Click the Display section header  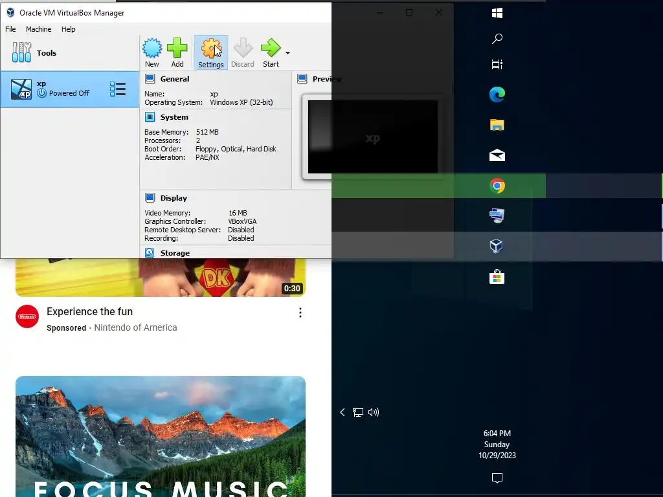point(174,198)
